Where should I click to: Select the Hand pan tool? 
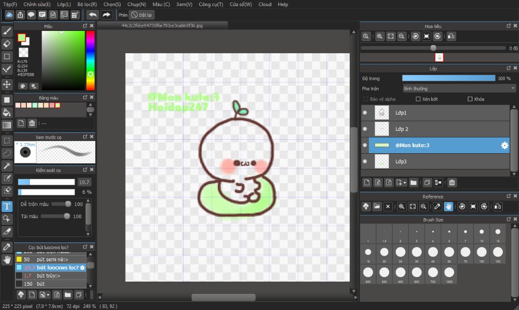pyautogui.click(x=7, y=260)
